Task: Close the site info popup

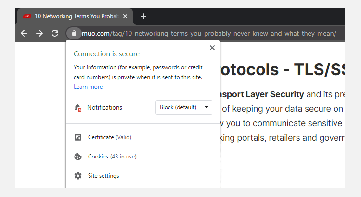Action: click(x=212, y=48)
